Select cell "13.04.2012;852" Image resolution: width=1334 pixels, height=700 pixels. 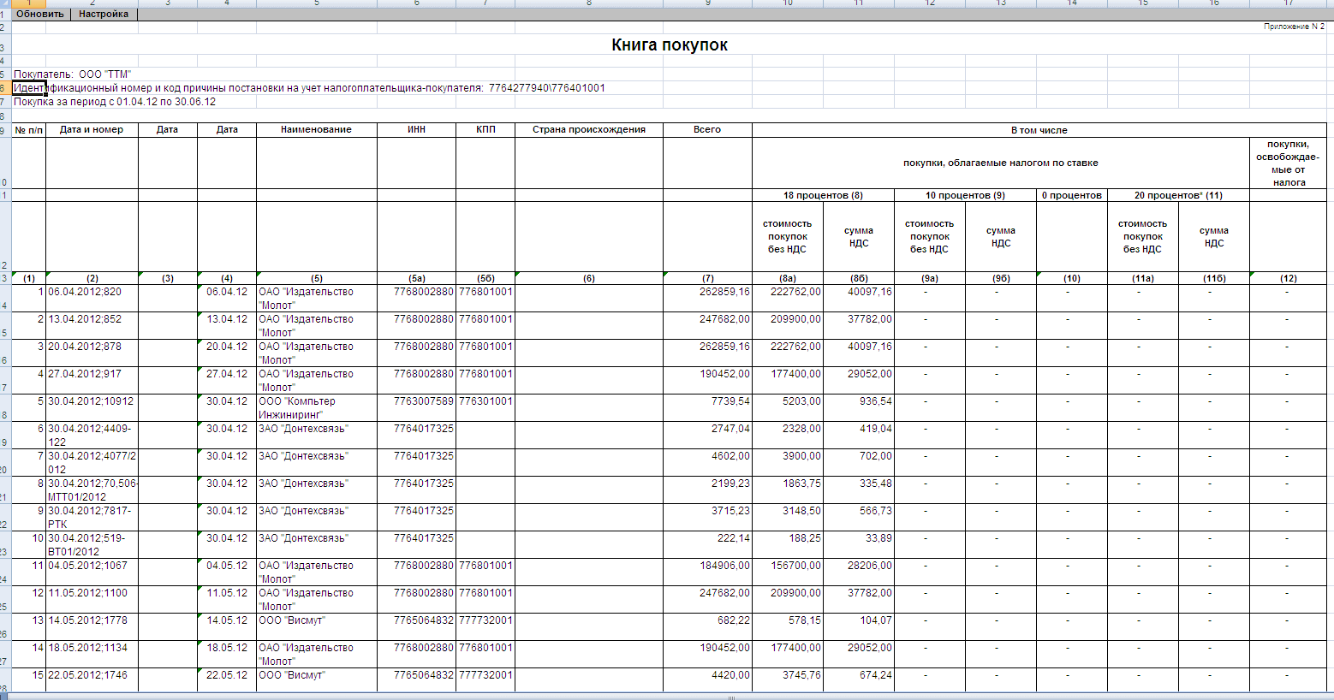pos(92,326)
